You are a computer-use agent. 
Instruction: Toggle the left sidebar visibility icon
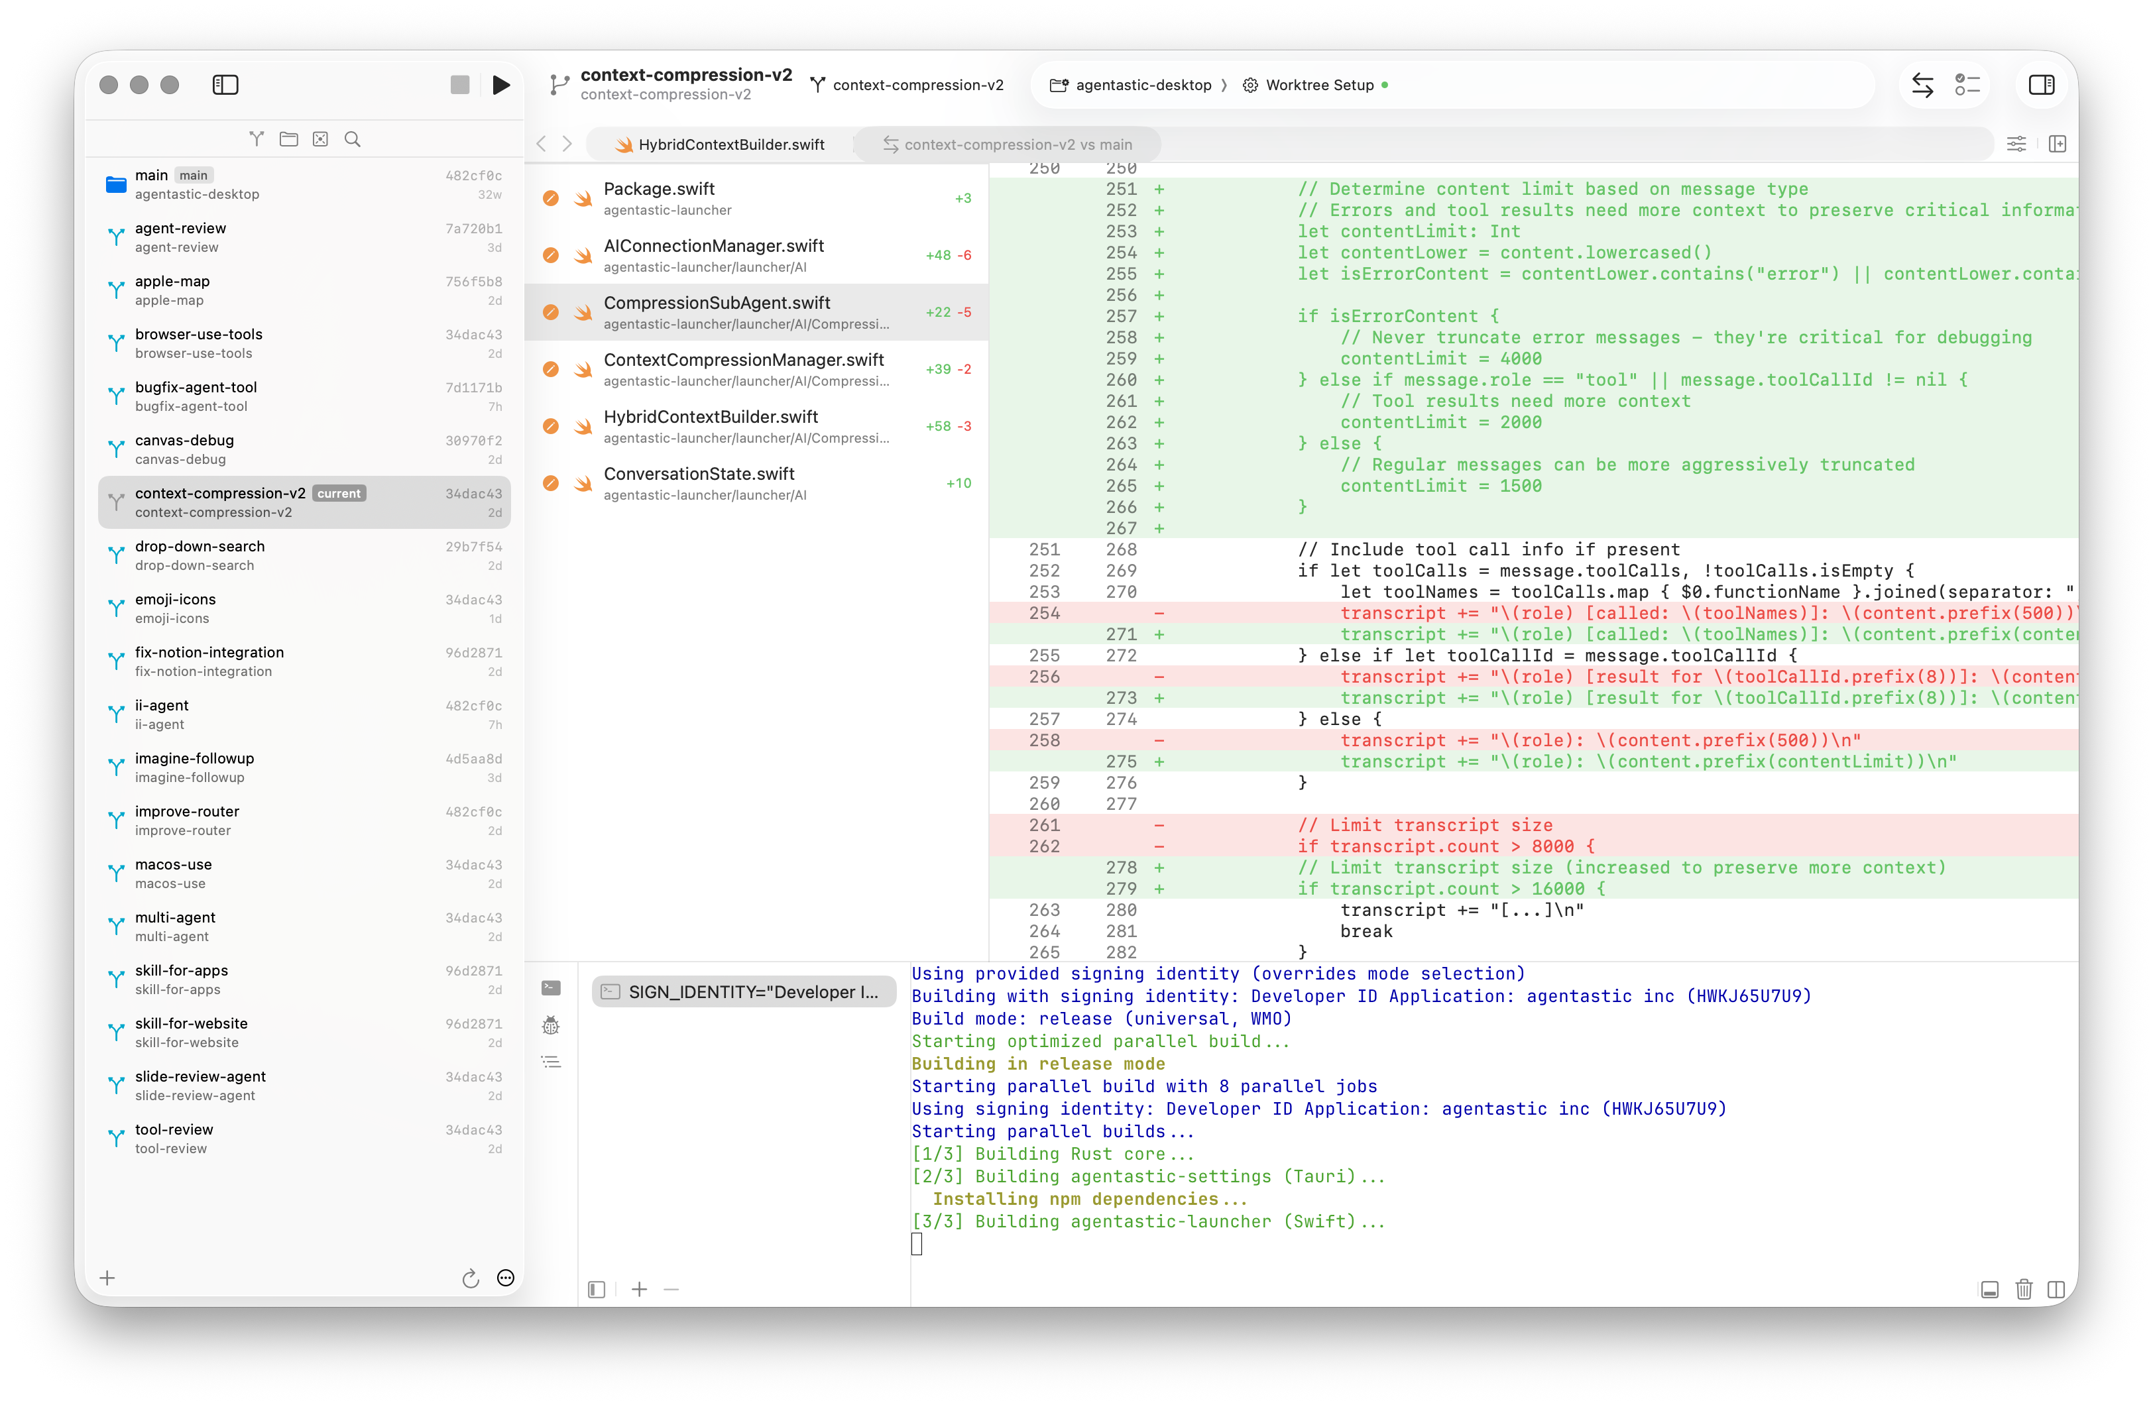pyautogui.click(x=225, y=84)
